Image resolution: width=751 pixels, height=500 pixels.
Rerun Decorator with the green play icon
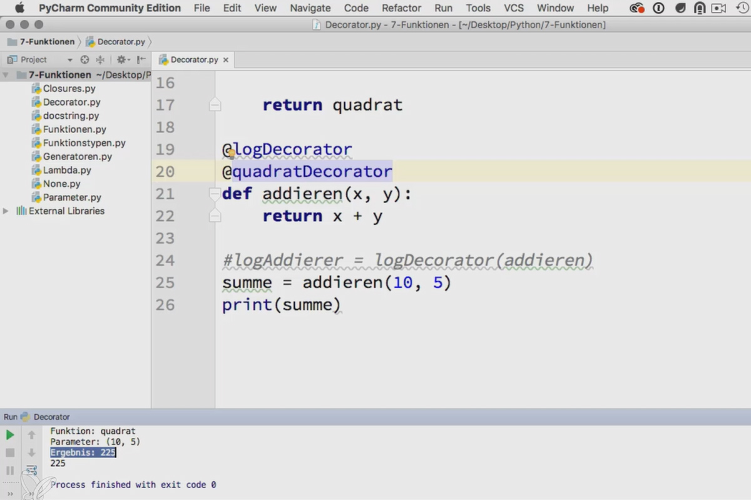pos(10,434)
